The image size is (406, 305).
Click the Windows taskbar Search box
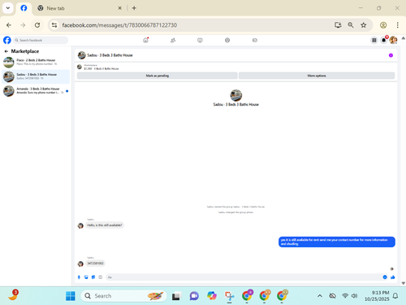click(x=123, y=296)
